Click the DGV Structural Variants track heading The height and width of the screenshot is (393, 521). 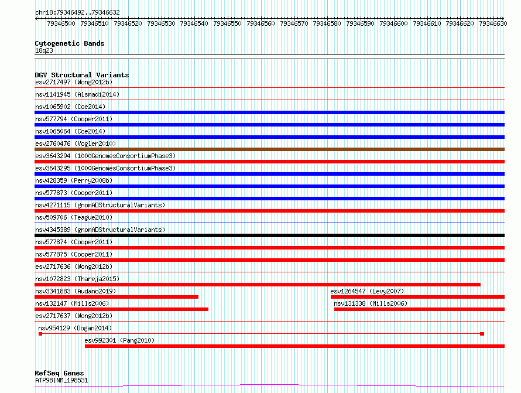(82, 75)
